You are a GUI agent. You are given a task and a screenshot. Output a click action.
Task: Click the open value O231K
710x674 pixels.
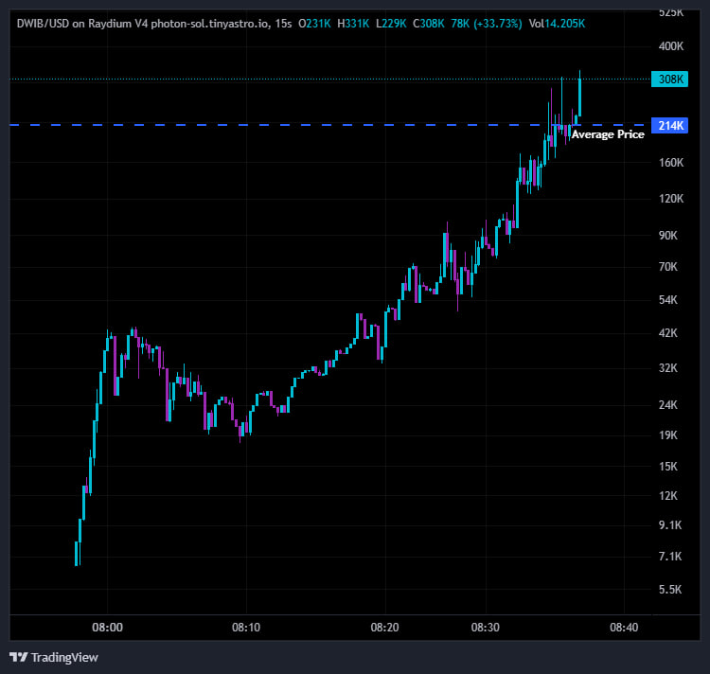[x=314, y=24]
